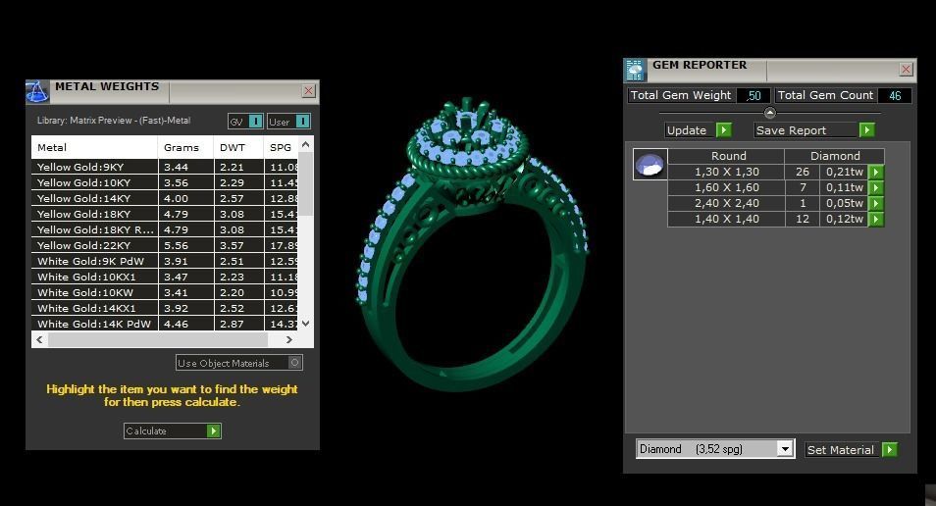Click the green arrow on the 1,30 X 1,30 row
This screenshot has width=936, height=506.
(x=876, y=172)
